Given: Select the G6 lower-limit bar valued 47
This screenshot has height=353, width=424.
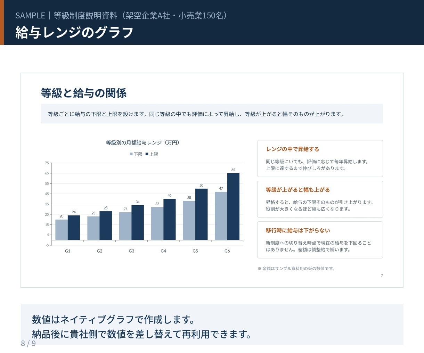Looking at the screenshot, I should (221, 216).
